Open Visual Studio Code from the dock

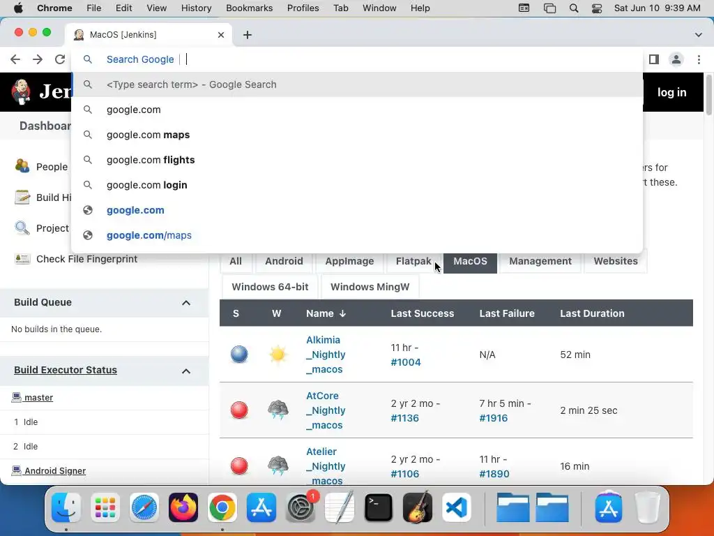pos(456,507)
